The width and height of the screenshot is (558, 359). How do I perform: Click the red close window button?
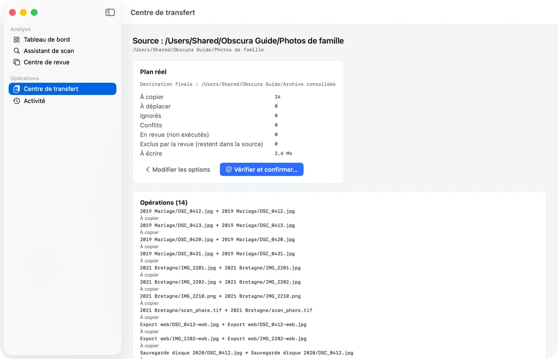[12, 12]
